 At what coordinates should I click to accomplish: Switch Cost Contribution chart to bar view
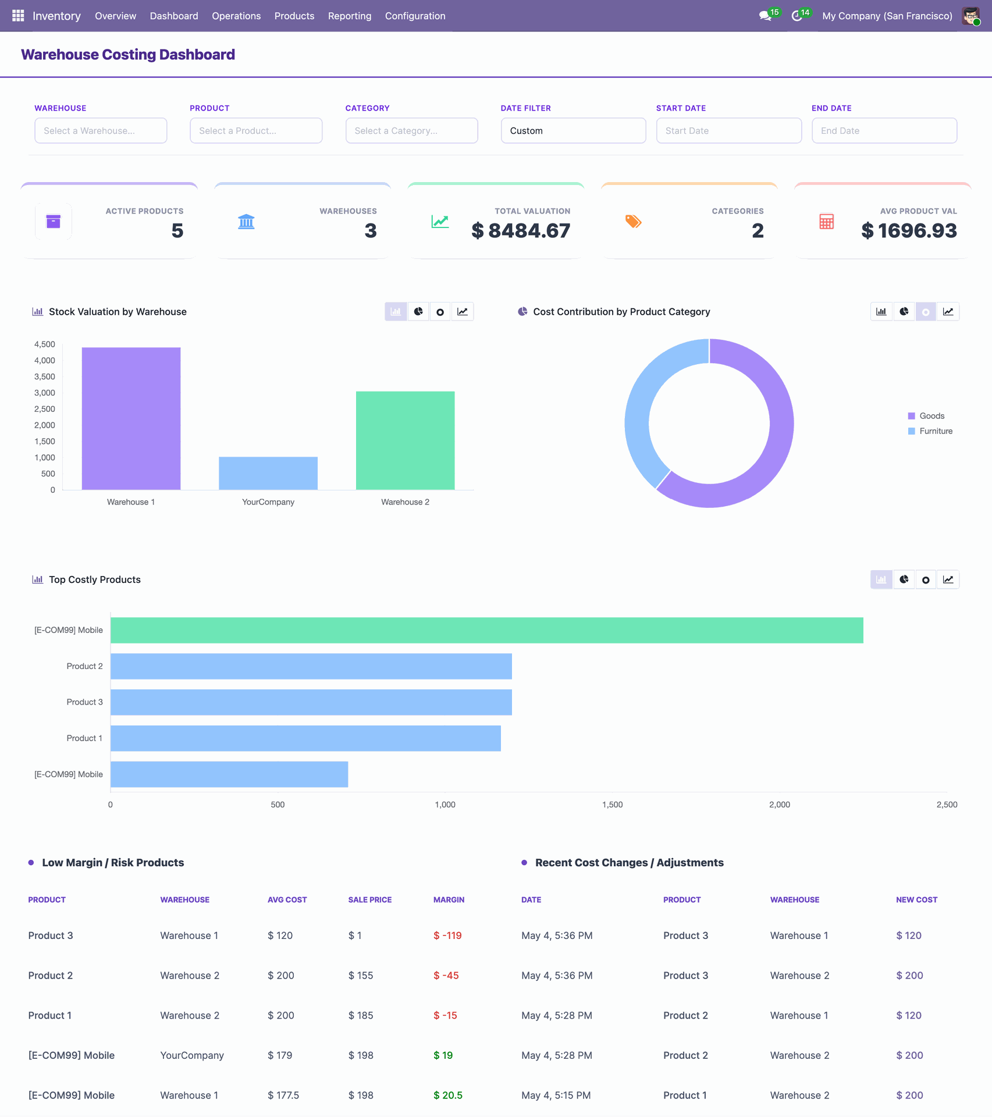[881, 312]
